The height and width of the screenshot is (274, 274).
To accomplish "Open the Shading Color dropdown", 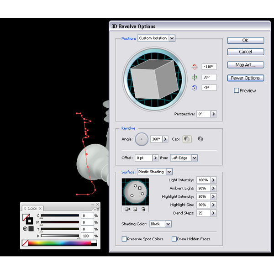I will click(168, 224).
